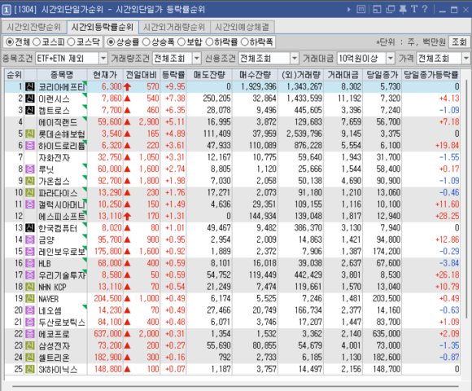Toggle the pin icon in title bar
The width and height of the screenshot is (472, 391).
pos(403,9)
